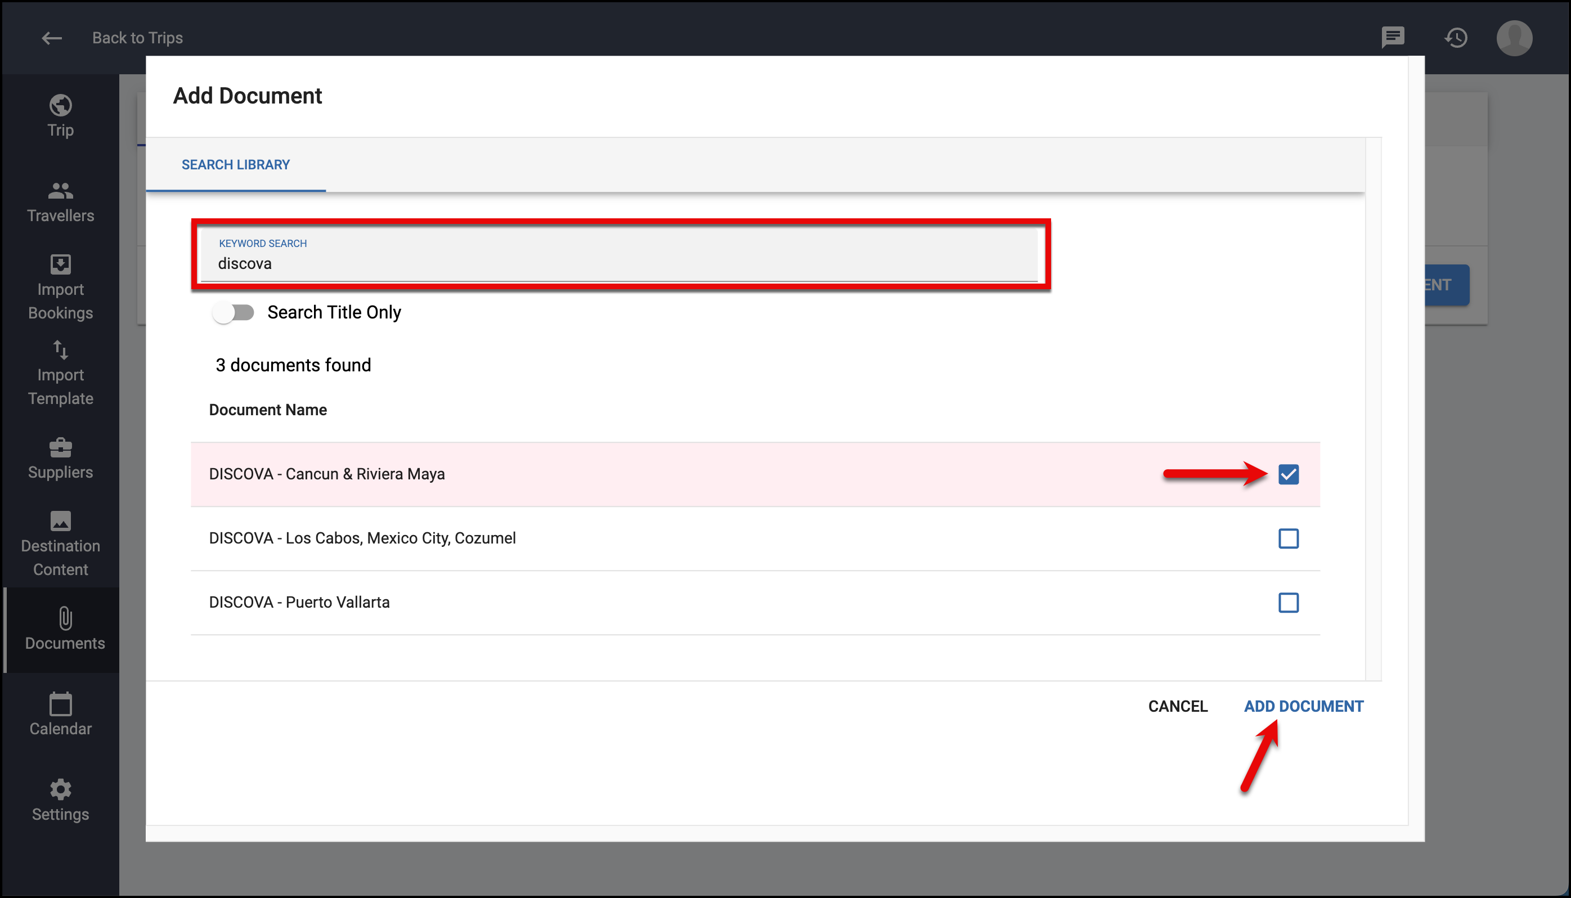
Task: Click Back to Trips link
Action: (x=137, y=38)
